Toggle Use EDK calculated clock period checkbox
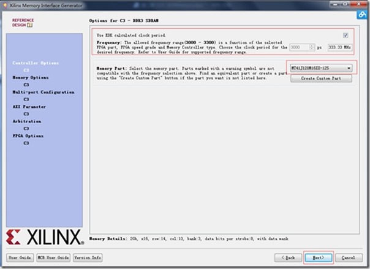The width and height of the screenshot is (370, 269). (345, 35)
